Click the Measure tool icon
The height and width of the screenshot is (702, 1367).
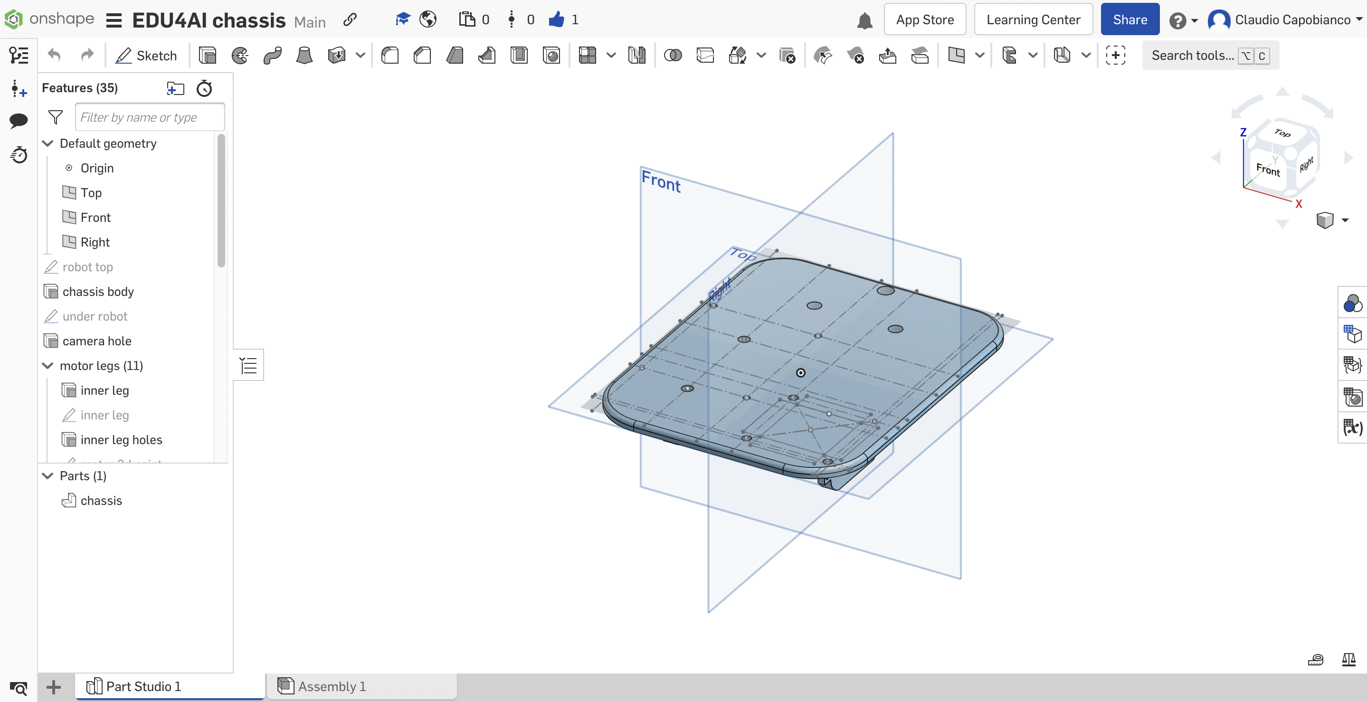pyautogui.click(x=1316, y=660)
